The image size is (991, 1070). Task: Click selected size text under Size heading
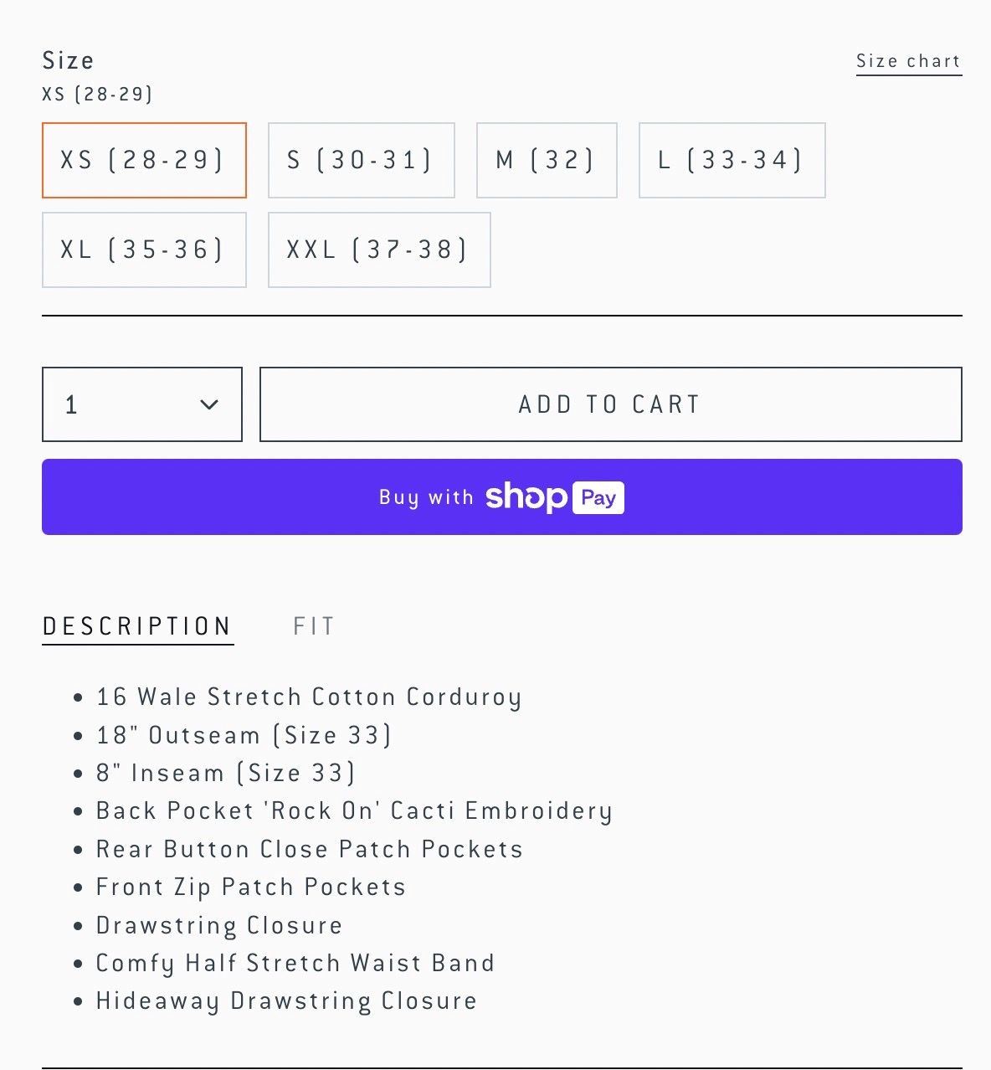(x=97, y=94)
